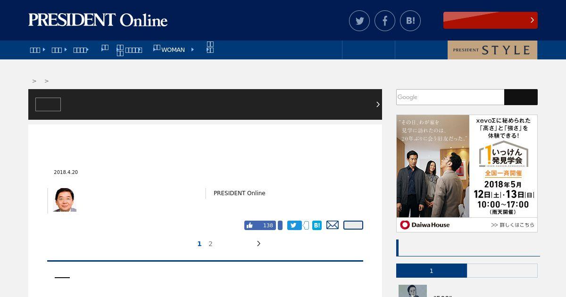Open the PRESIDENT Online homepage logo
This screenshot has height=297, width=566.
point(98,20)
